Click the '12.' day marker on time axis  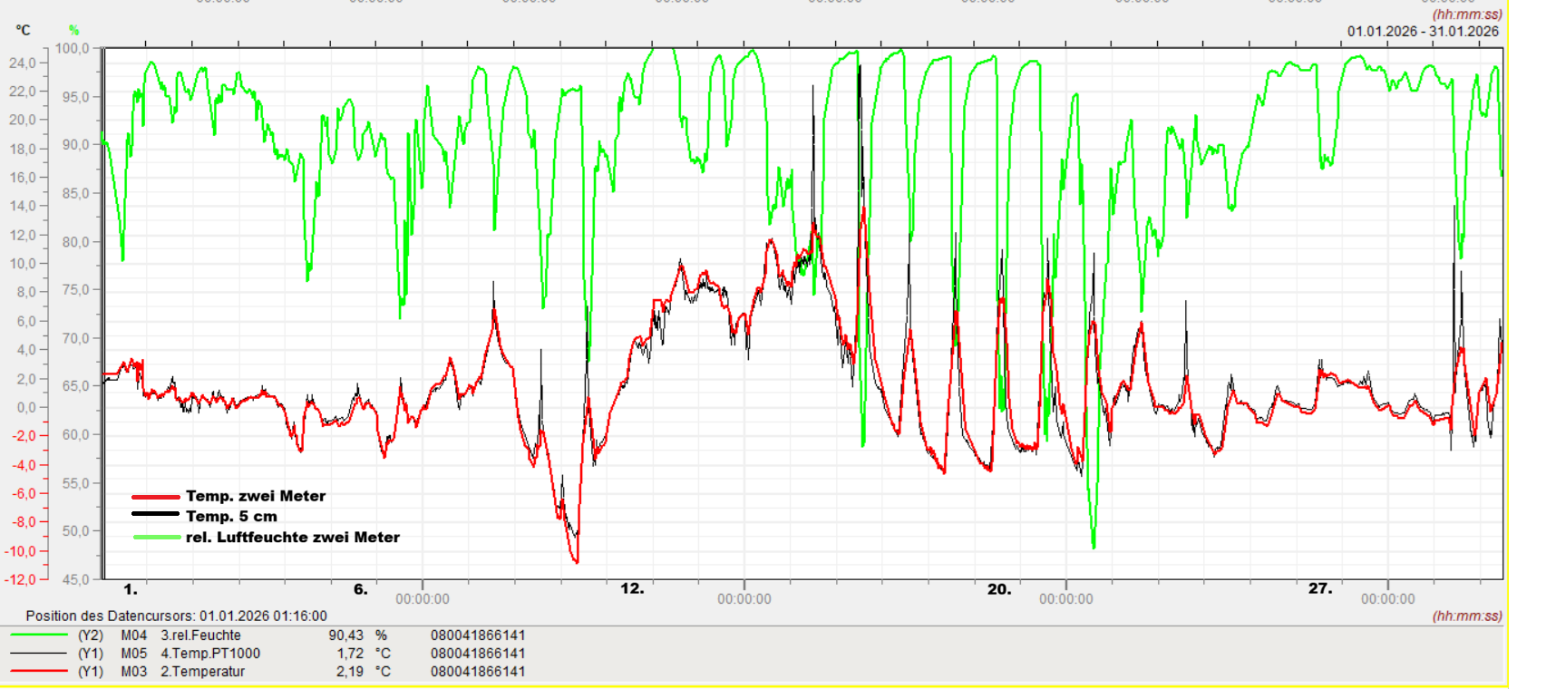[x=632, y=588]
